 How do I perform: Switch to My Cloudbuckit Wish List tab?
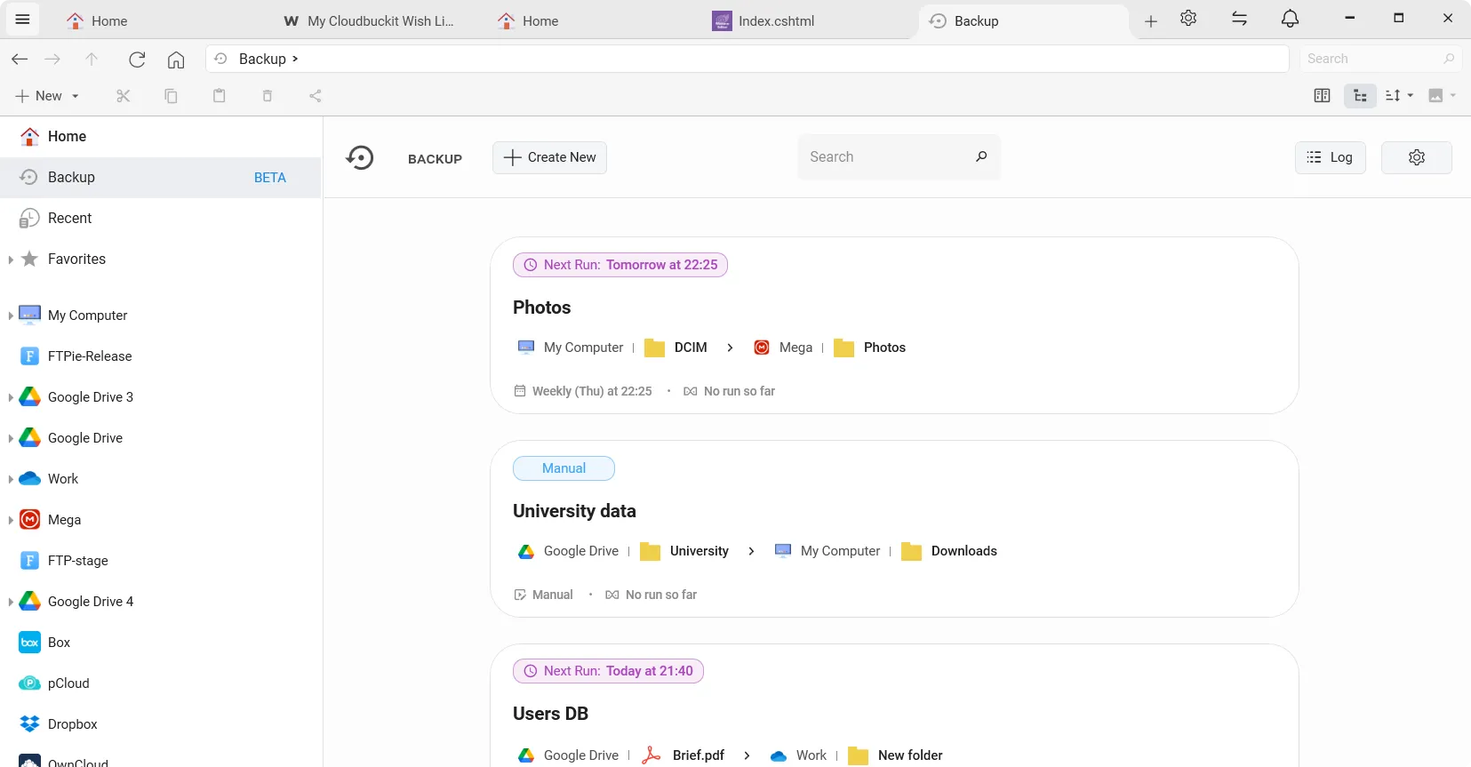tap(380, 21)
